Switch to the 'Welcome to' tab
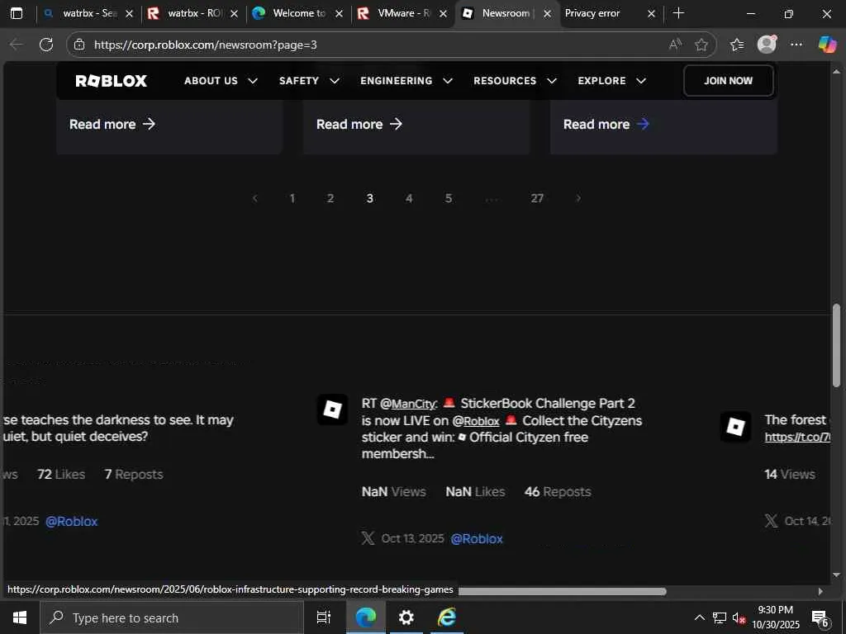 (297, 13)
